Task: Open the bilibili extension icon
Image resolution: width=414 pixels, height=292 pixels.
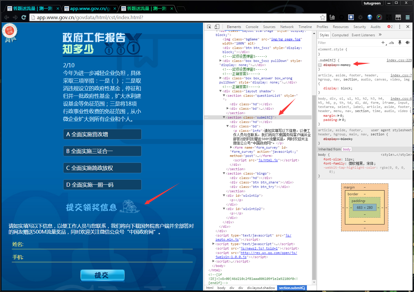Action: point(332,17)
